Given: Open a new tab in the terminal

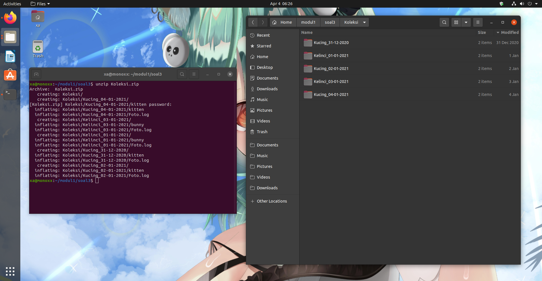Looking at the screenshot, I should click(x=36, y=74).
